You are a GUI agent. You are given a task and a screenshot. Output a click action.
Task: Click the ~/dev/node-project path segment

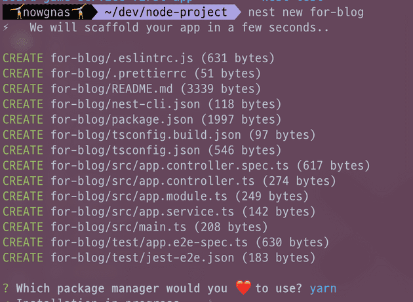coord(166,12)
